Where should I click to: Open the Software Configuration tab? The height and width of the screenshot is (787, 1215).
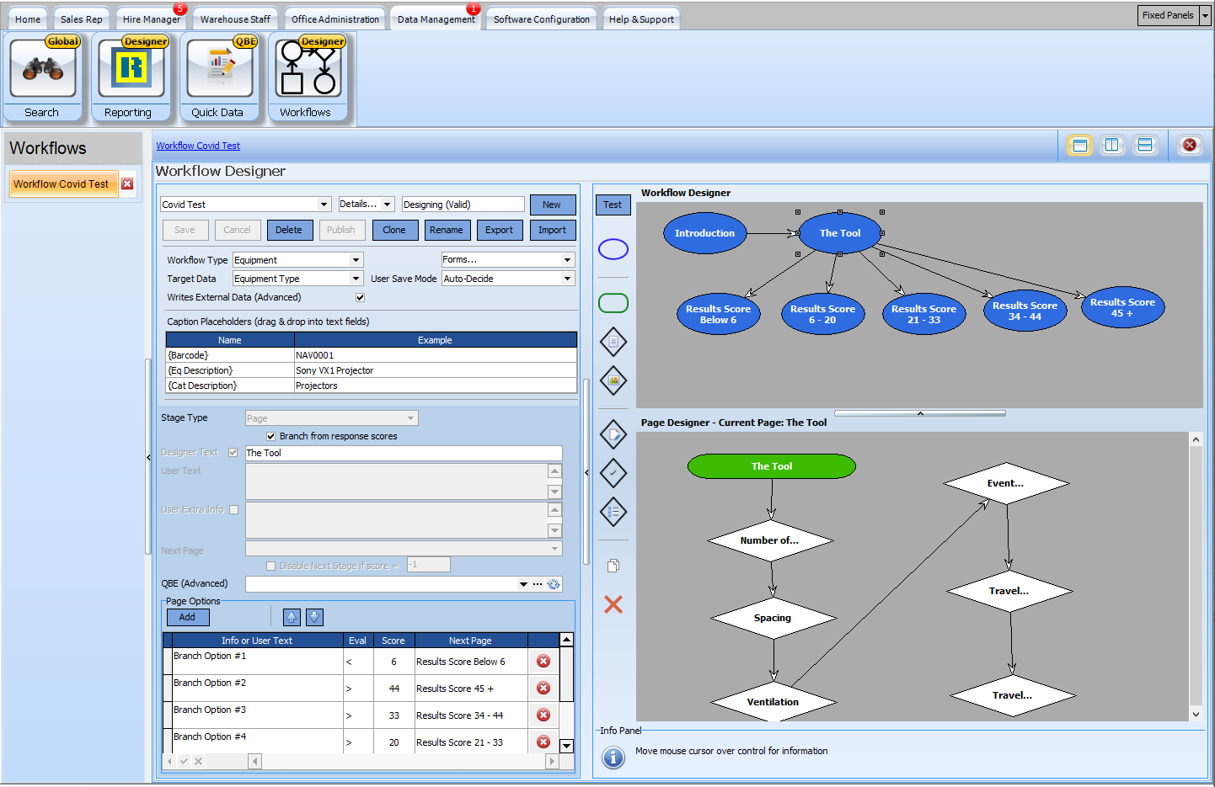(541, 19)
